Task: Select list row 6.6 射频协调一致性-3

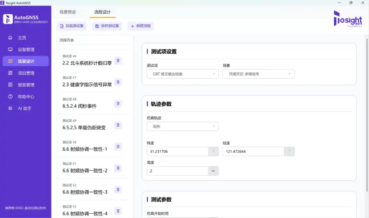Action: 92,189
